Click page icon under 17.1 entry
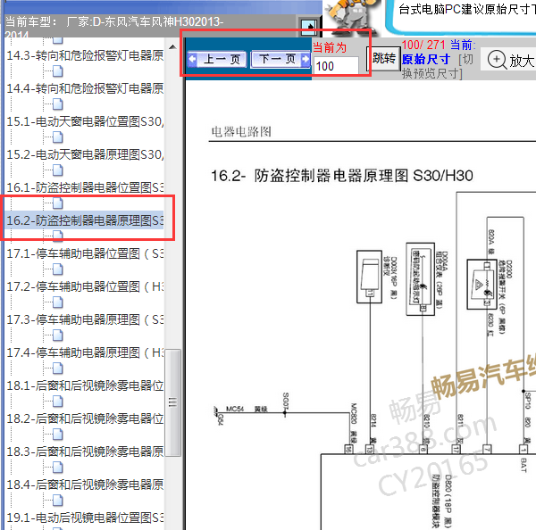 click(58, 269)
